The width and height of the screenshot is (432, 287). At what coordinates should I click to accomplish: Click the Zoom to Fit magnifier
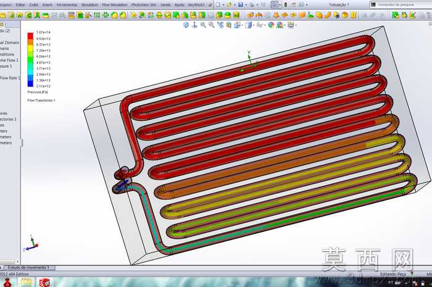pyautogui.click(x=203, y=25)
